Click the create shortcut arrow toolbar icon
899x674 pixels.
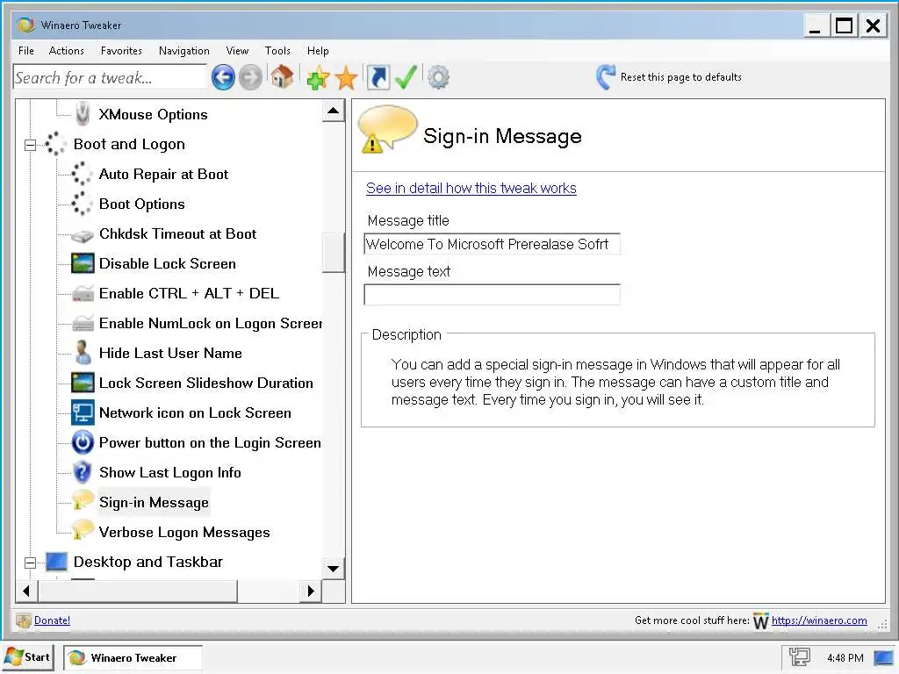[378, 77]
